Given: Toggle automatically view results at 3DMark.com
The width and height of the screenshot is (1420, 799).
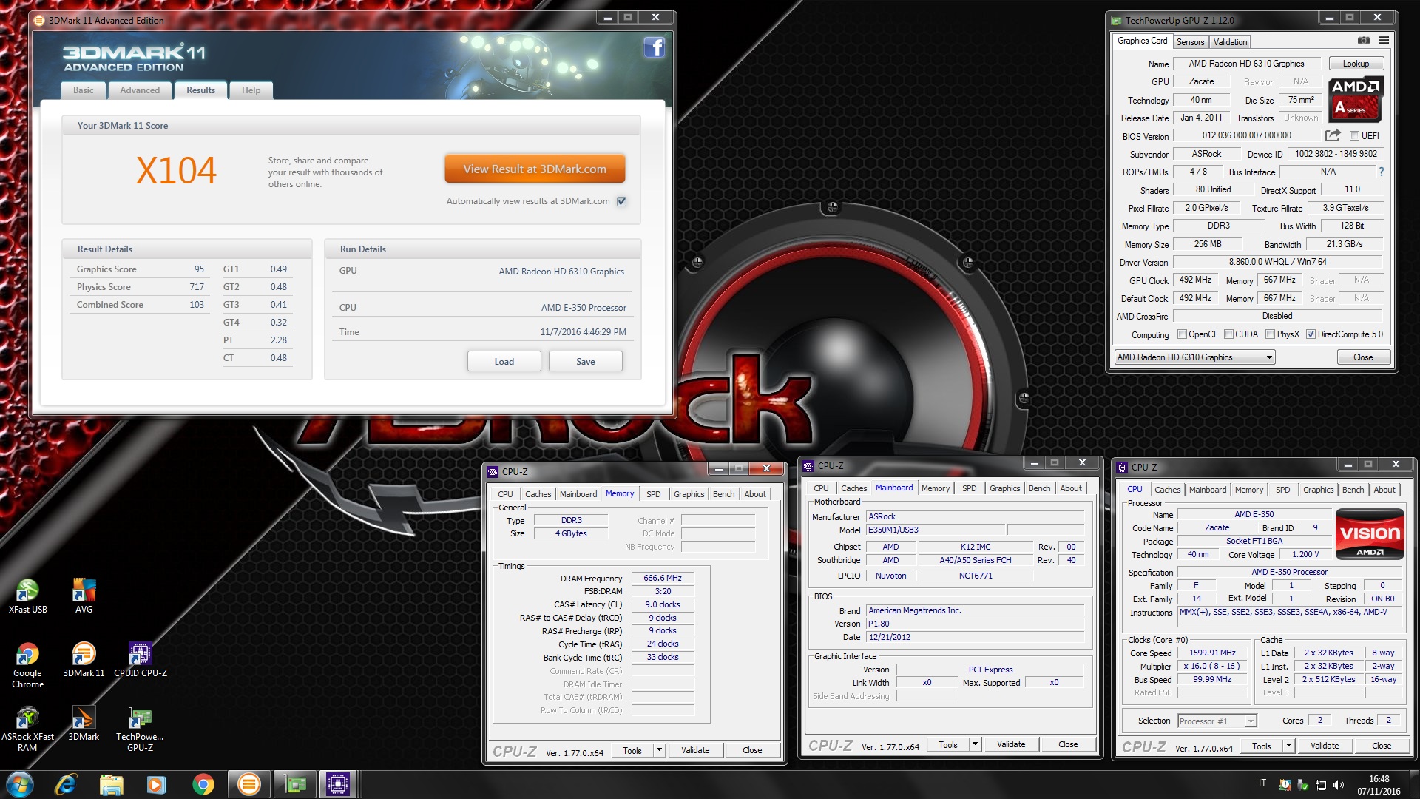Looking at the screenshot, I should pos(622,201).
